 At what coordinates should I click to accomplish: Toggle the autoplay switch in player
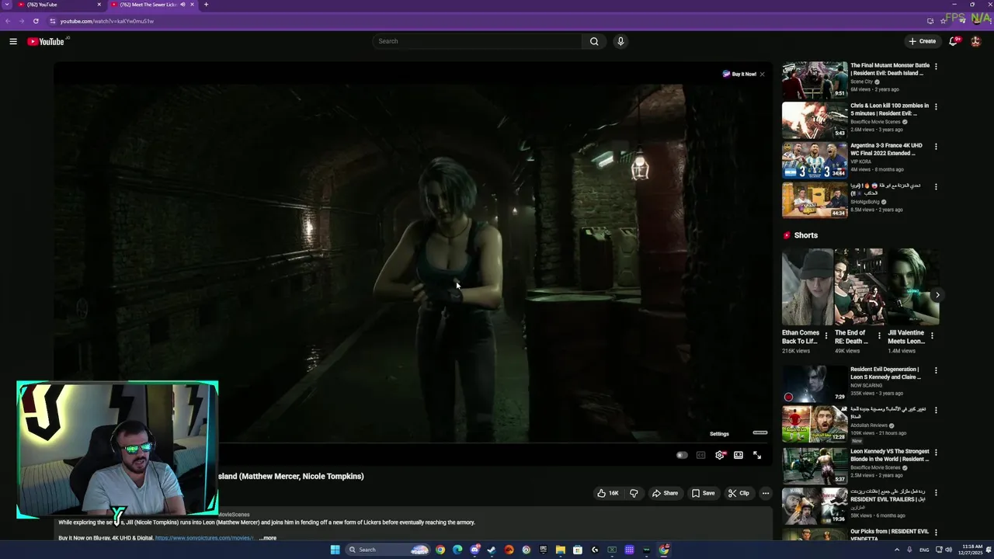coord(682,455)
